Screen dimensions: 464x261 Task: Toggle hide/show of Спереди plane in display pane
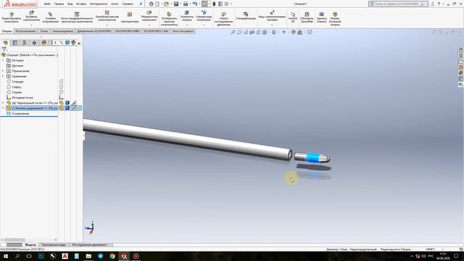61,81
